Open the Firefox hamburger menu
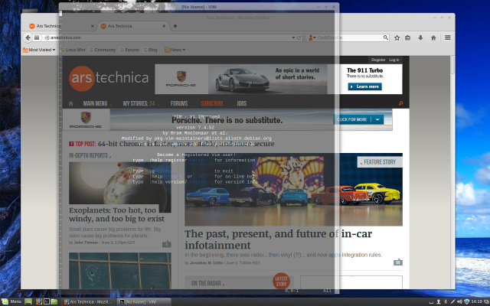 point(447,37)
